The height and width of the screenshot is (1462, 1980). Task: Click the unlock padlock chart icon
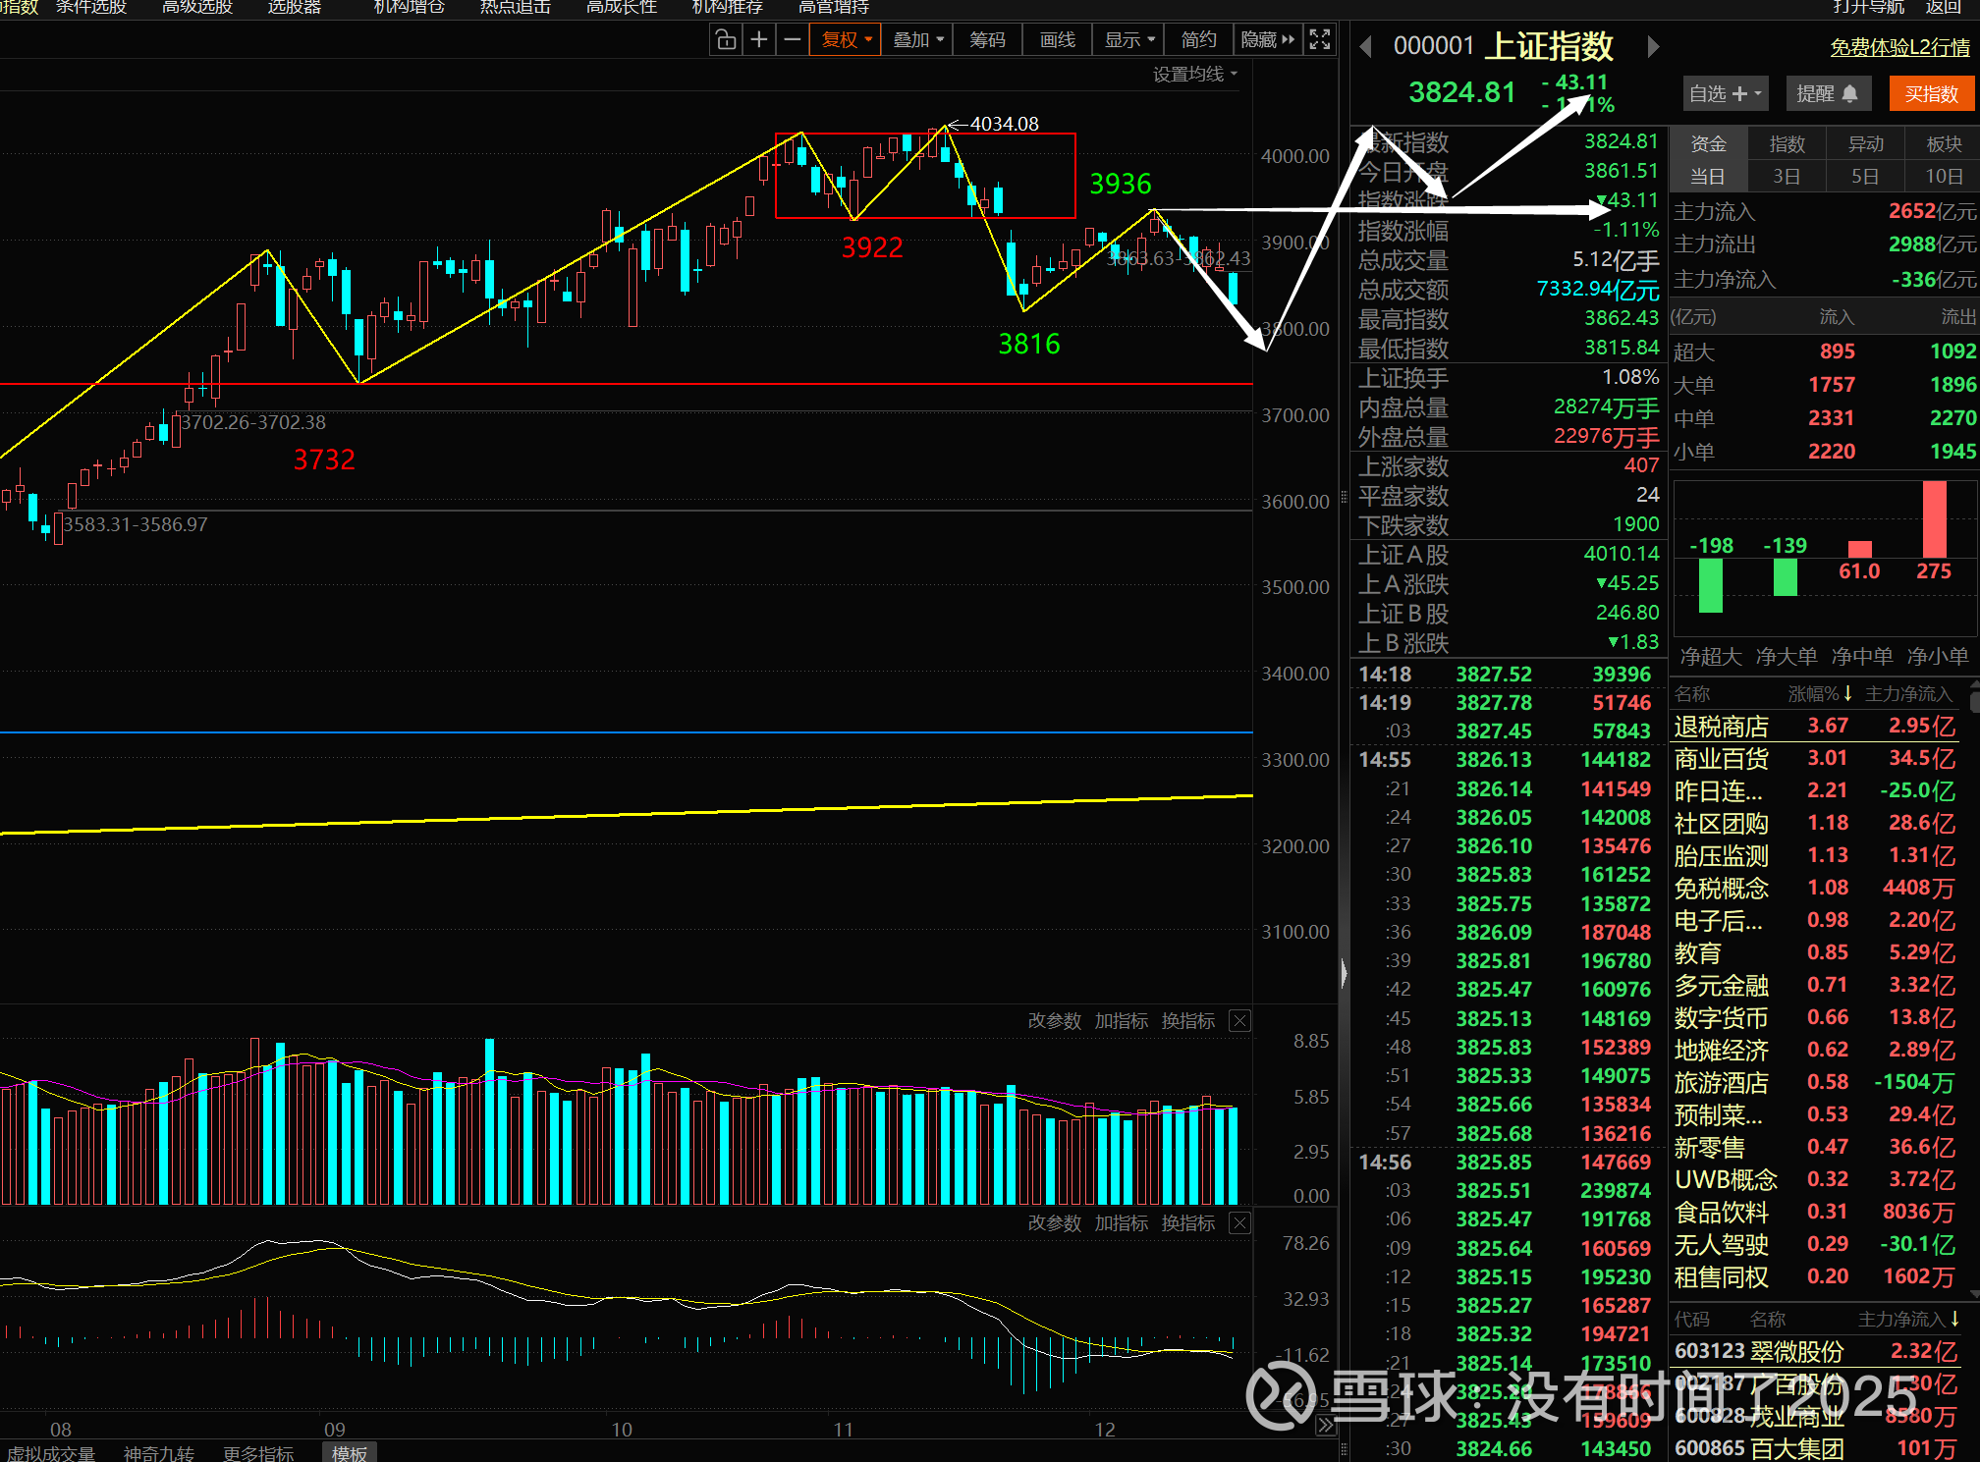(x=726, y=40)
